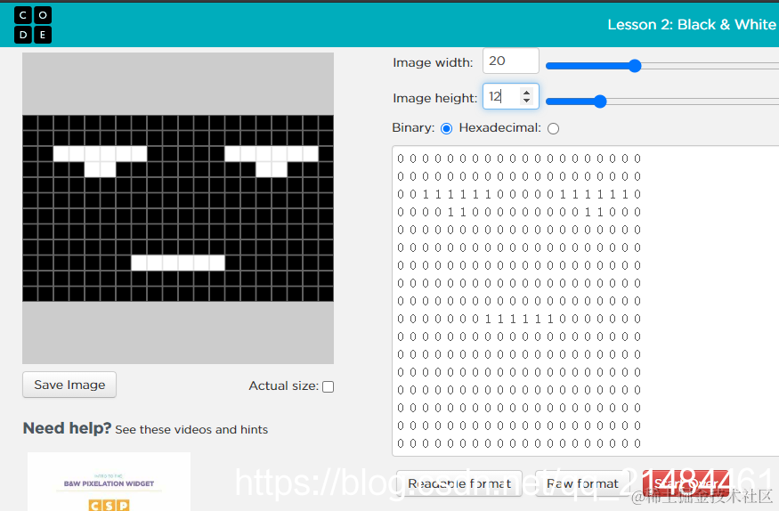Open the Code.org logo home link
Screen dimensions: 779x511
pos(33,25)
